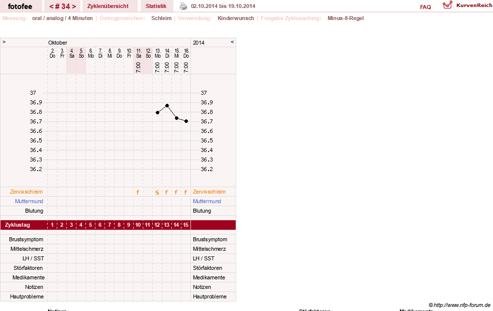Select the temperature point on 15. Mi
The height and width of the screenshot is (311, 493).
[x=177, y=118]
